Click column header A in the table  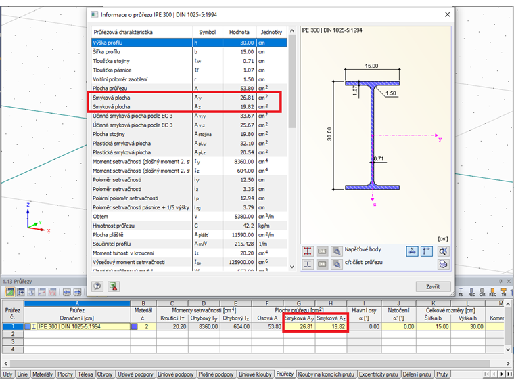coord(77,303)
